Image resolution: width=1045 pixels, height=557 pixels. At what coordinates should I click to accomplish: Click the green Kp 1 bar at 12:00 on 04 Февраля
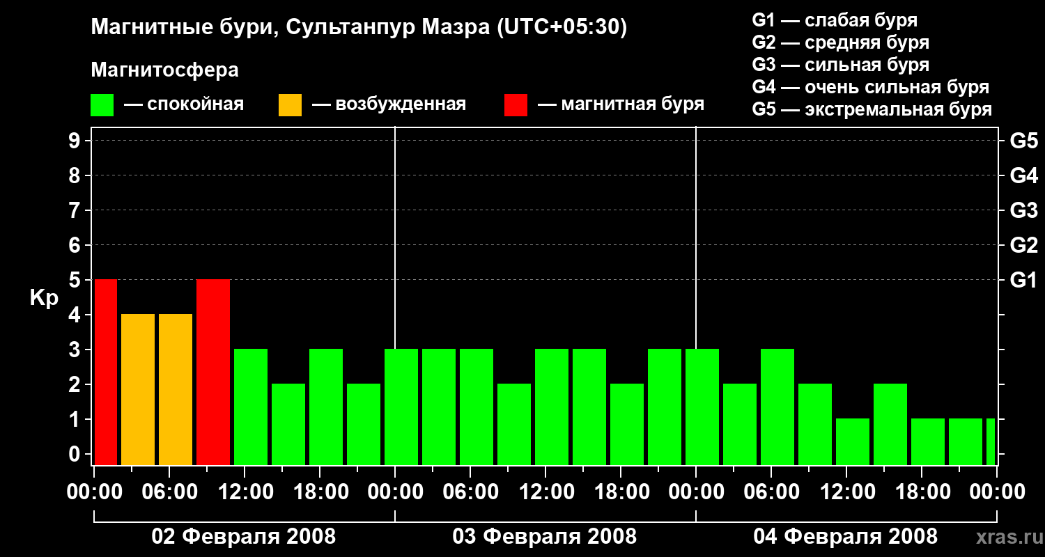click(853, 441)
